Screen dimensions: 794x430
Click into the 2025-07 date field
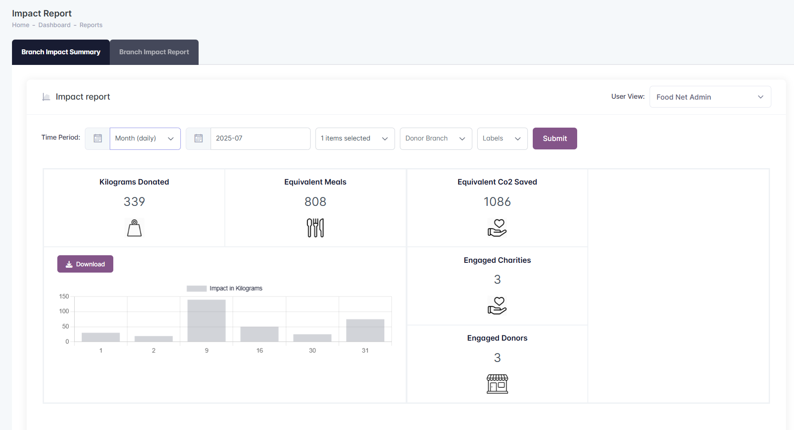pos(260,139)
